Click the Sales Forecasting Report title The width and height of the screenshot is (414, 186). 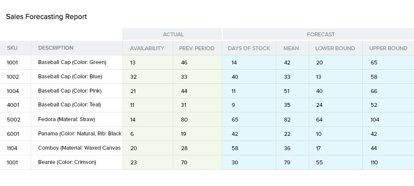pyautogui.click(x=46, y=17)
